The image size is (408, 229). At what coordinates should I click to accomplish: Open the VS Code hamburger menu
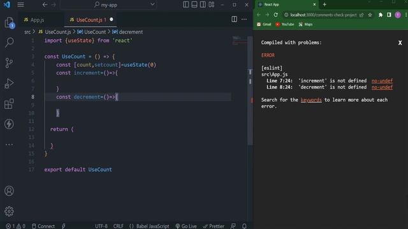(20, 4)
